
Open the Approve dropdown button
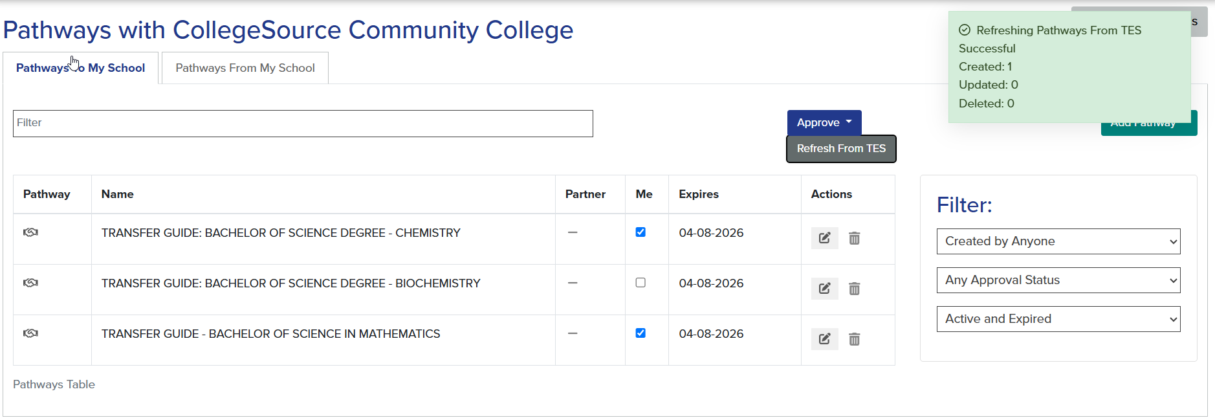tap(824, 122)
